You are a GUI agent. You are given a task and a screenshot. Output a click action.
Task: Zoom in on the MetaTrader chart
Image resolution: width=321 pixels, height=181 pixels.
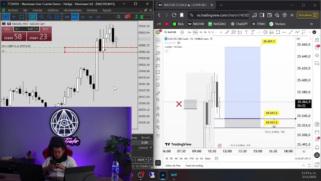coord(42,17)
